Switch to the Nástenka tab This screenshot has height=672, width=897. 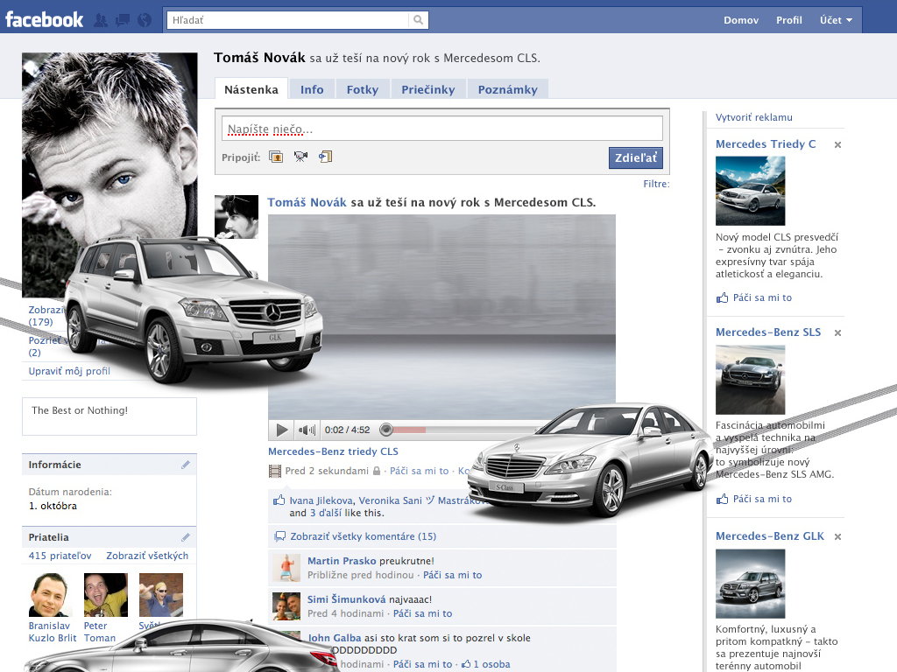(251, 89)
